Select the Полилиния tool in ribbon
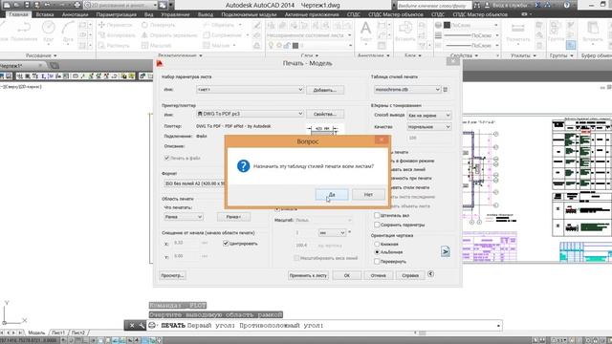This screenshot has width=612, height=344. [x=24, y=32]
